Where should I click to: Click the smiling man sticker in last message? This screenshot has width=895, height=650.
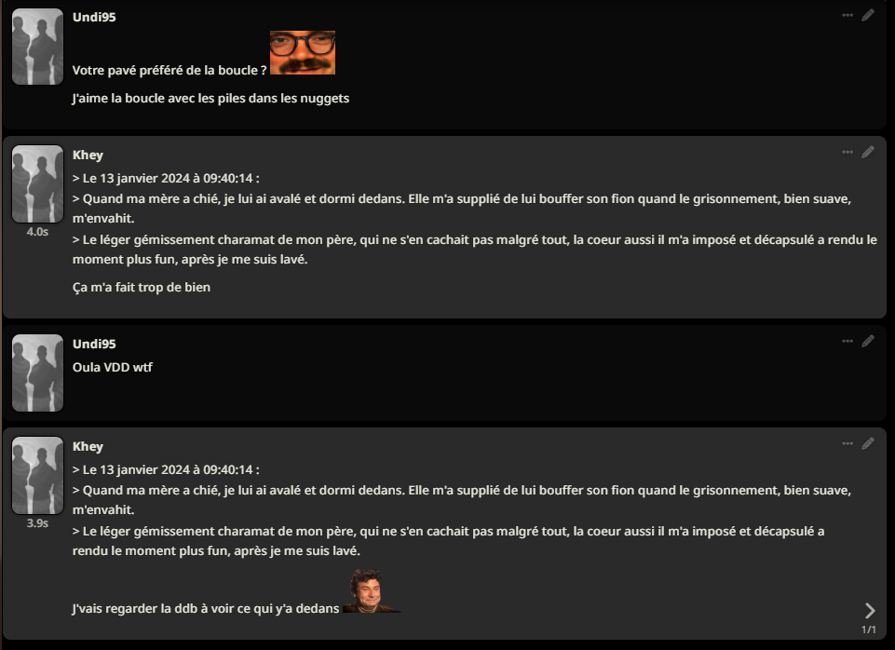371,590
